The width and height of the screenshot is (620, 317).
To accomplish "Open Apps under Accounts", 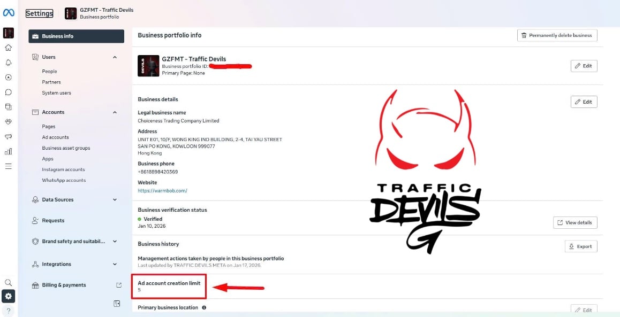I will (x=48, y=159).
